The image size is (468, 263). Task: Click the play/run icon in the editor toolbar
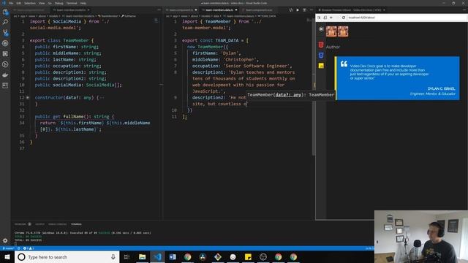(x=298, y=9)
